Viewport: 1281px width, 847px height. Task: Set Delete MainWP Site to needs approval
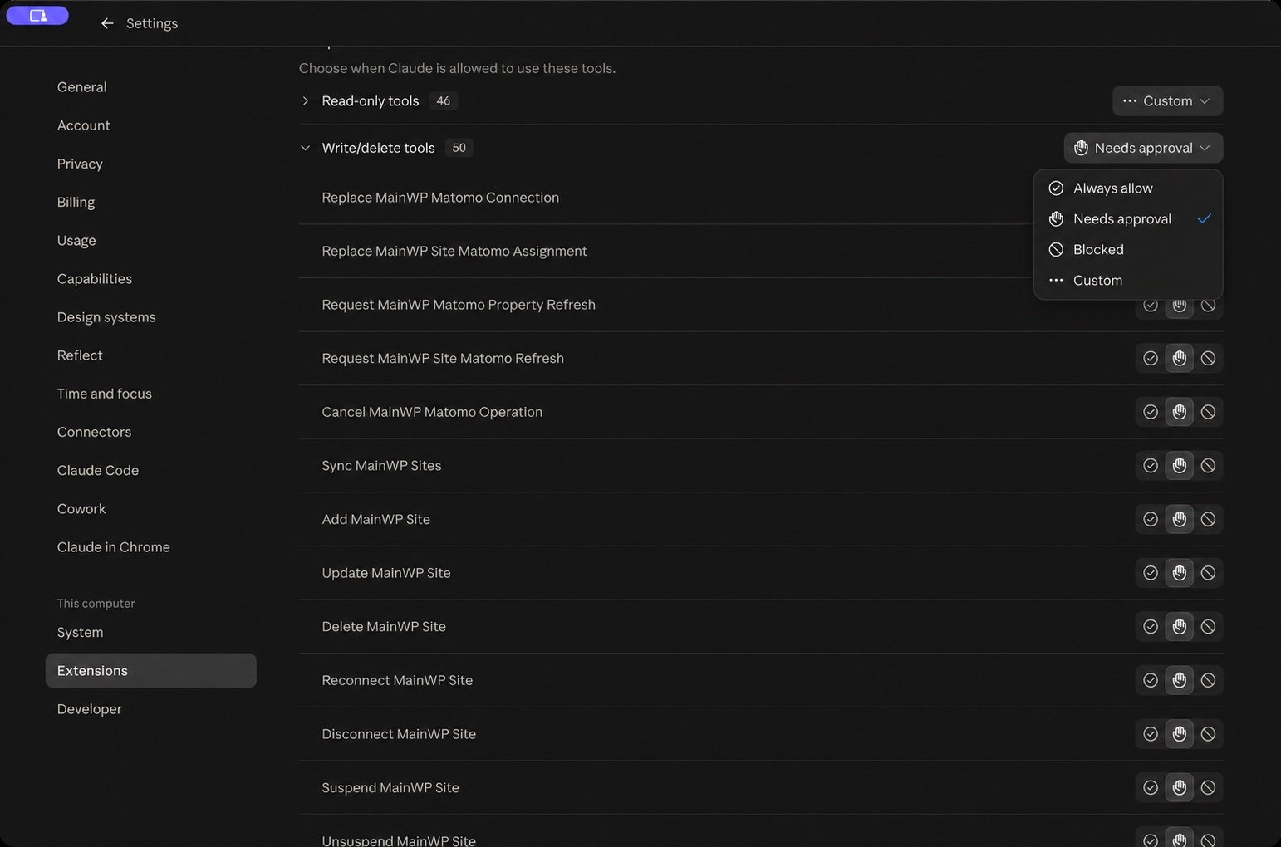coord(1179,626)
